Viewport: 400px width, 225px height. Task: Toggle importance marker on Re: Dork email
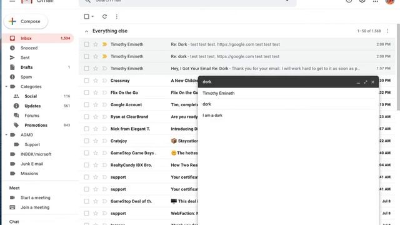(104, 44)
